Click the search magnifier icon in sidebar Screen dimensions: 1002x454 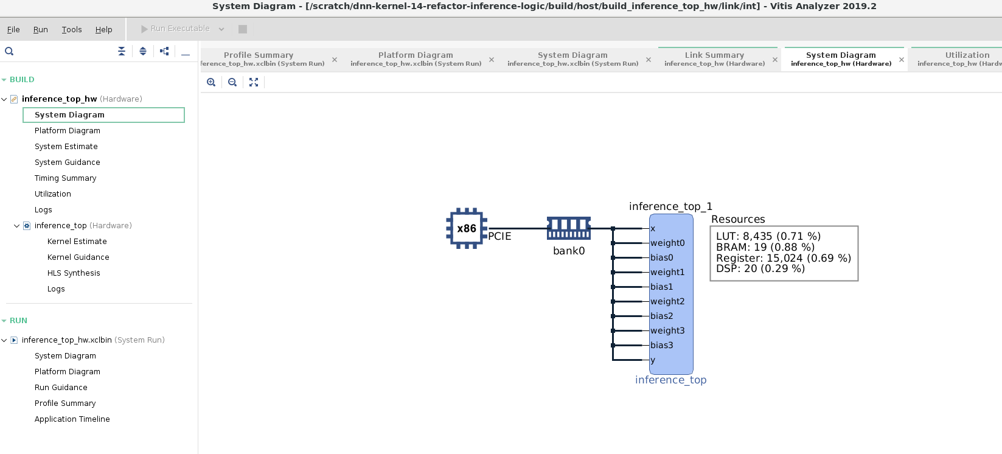pos(9,51)
